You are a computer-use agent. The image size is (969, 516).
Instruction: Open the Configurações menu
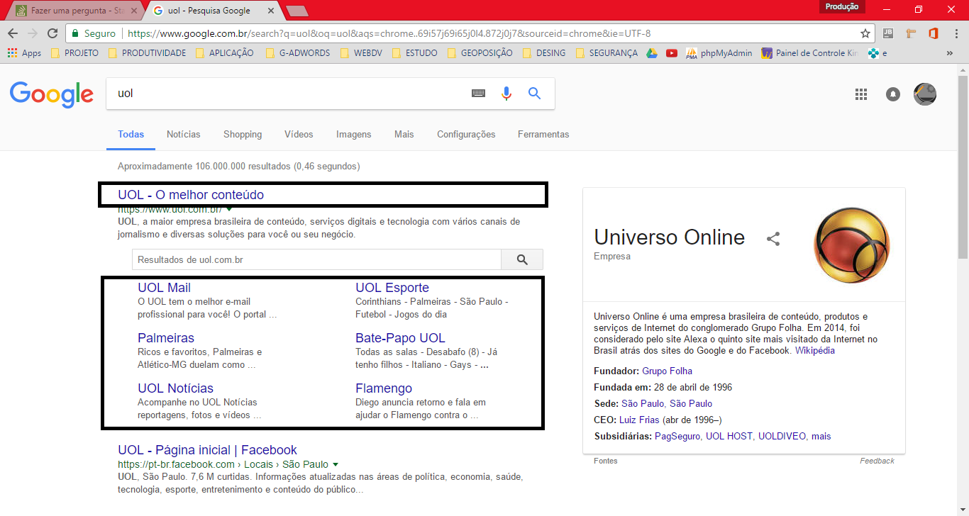[466, 134]
